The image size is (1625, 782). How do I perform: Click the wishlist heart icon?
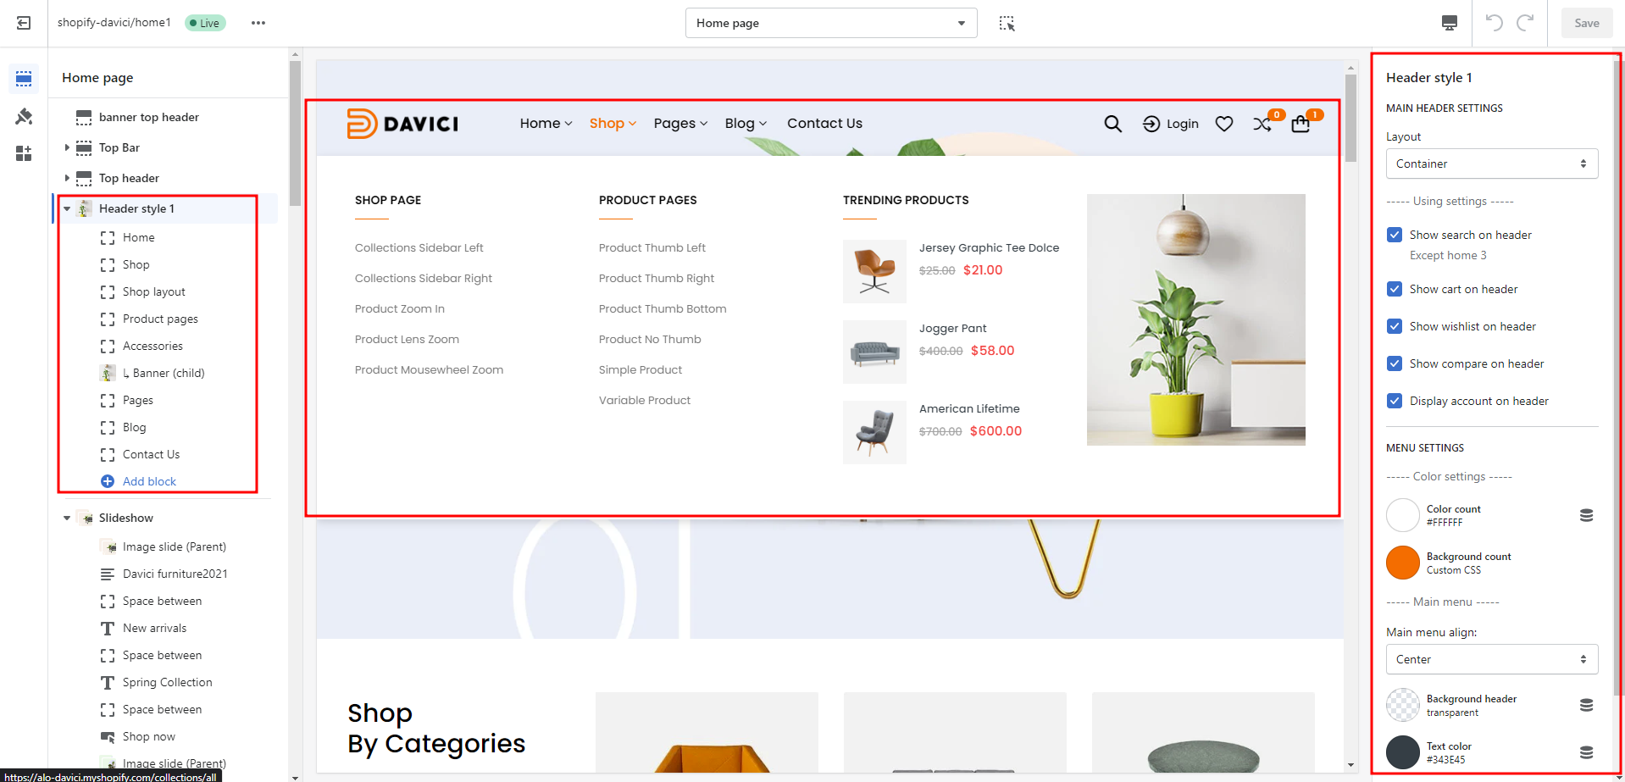(1223, 124)
